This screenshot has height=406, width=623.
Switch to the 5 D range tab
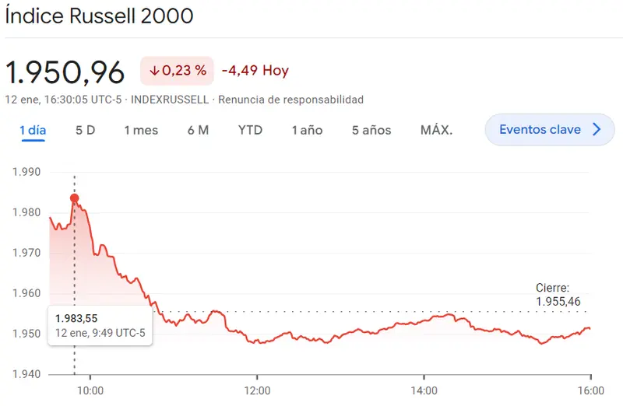pyautogui.click(x=85, y=130)
